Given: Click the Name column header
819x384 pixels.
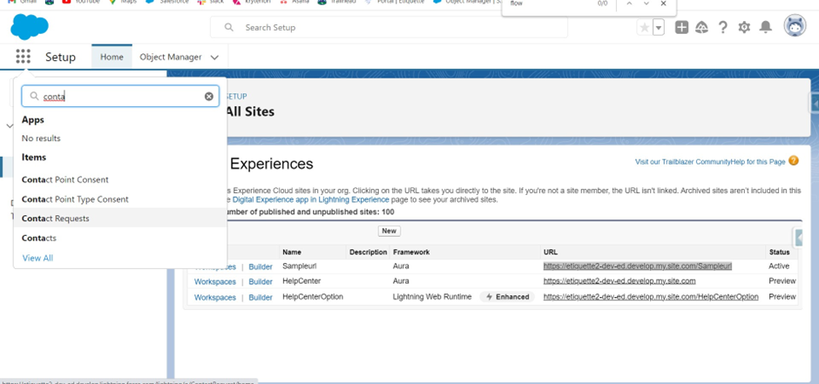Looking at the screenshot, I should pos(292,252).
